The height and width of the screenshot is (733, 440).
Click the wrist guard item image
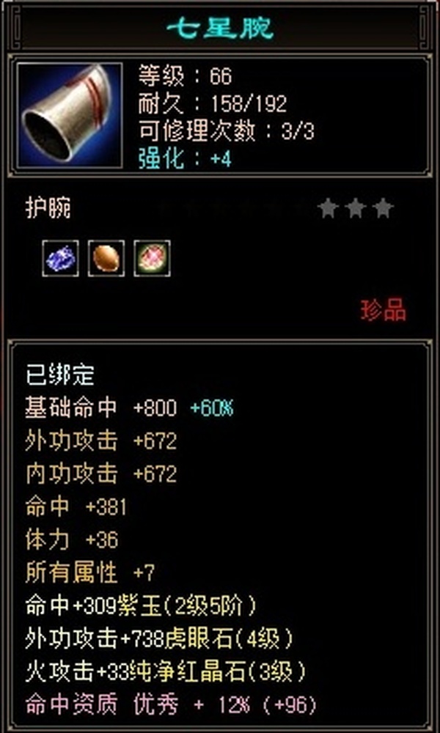[x=70, y=116]
